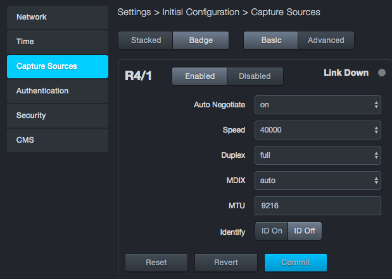Set port R4/1 to Enabled

(x=199, y=76)
